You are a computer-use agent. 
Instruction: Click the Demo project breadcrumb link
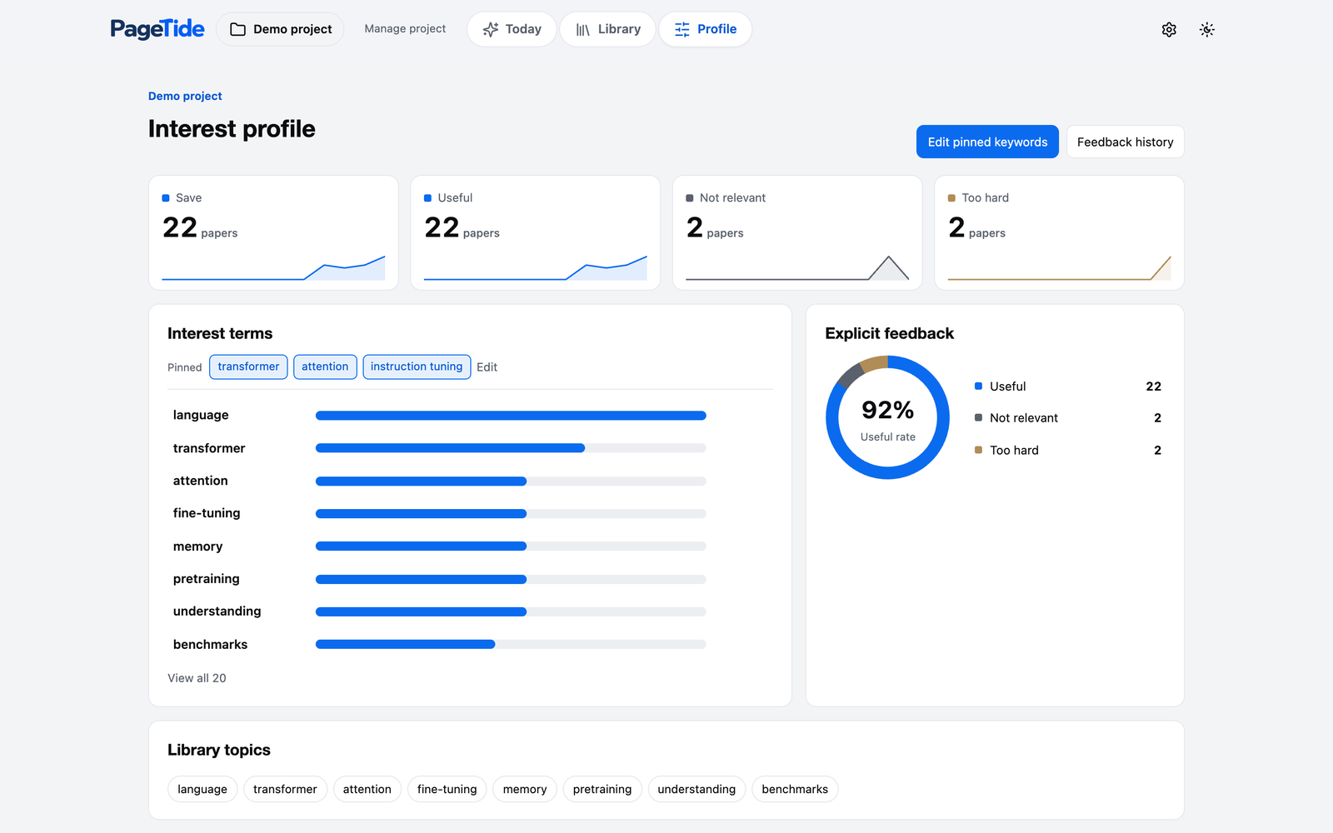185,96
